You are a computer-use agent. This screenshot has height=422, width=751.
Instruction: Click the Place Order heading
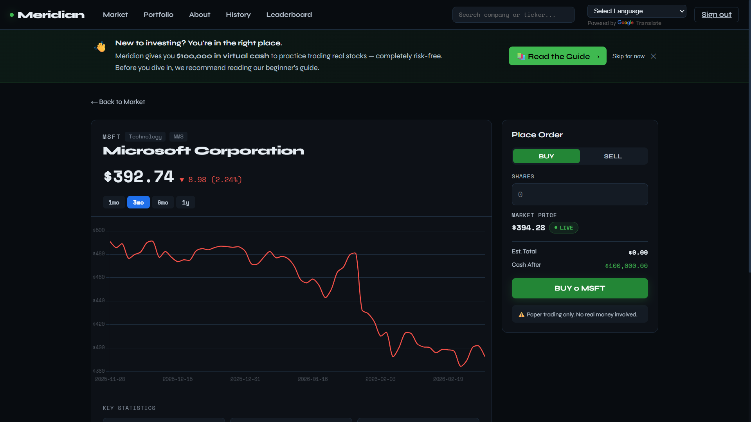point(537,135)
